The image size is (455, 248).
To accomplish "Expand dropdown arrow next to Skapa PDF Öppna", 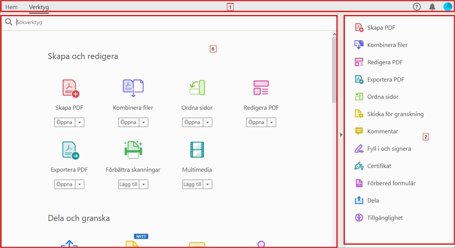I will point(79,122).
